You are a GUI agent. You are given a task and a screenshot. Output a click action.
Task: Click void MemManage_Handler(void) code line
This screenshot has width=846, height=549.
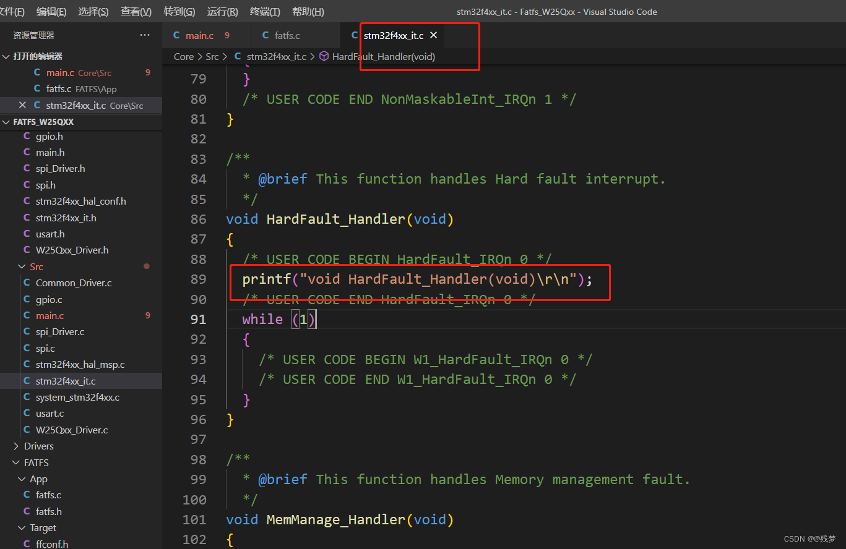pyautogui.click(x=340, y=519)
